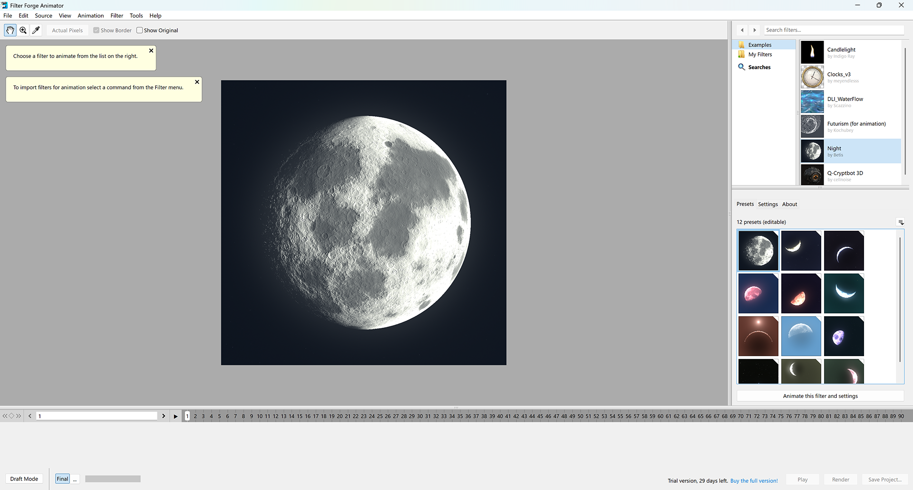Toggle the keyframe diamond icon
Image resolution: width=913 pixels, height=490 pixels.
[11, 416]
